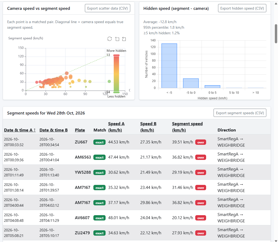Click the '0 to 5' histogram bar
The width and height of the screenshot is (278, 242).
point(212,87)
